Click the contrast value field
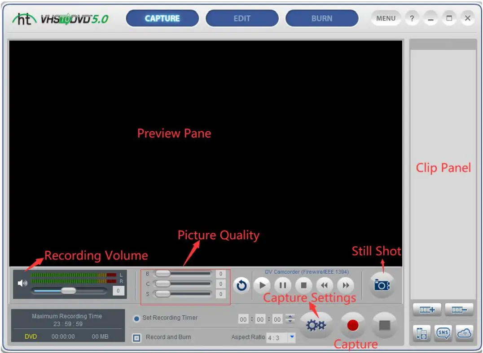483x353 pixels. point(220,284)
